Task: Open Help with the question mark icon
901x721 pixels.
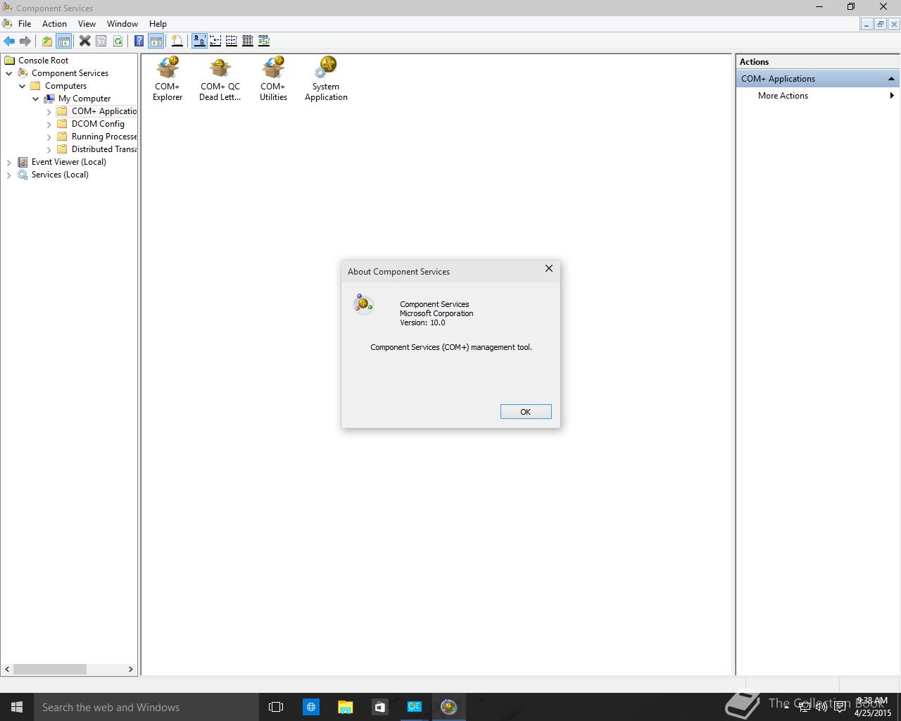Action: (139, 41)
